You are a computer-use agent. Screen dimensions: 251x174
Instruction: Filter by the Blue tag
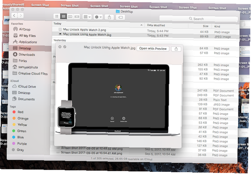tap(20, 137)
